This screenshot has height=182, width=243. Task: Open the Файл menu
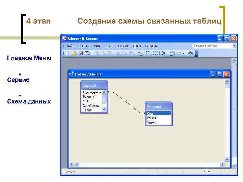70,46
